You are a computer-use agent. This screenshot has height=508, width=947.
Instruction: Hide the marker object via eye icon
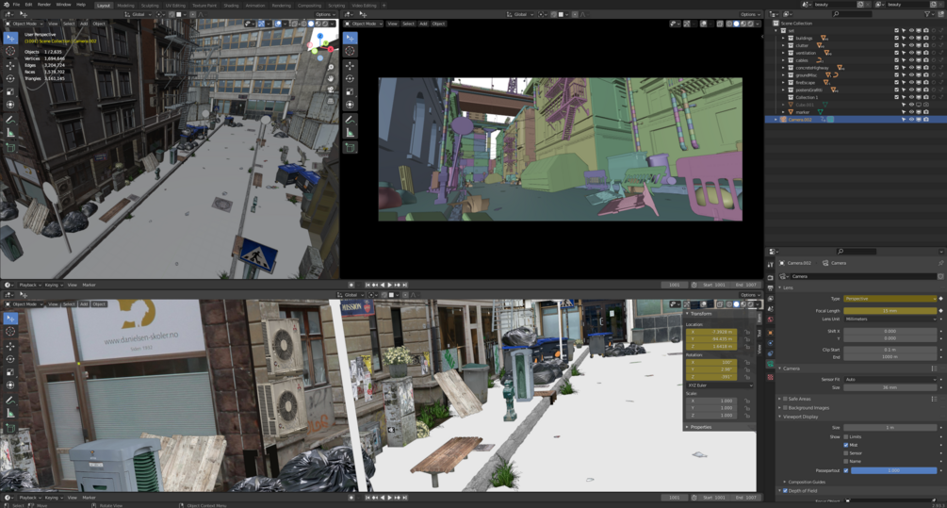tap(911, 112)
